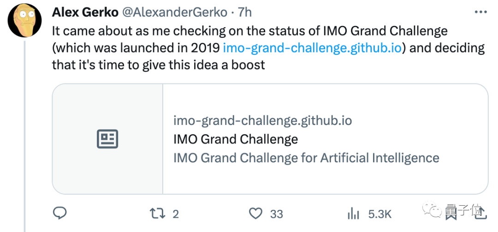The height and width of the screenshot is (232, 498).
Task: Click the share icon at the bottom right
Action: (x=480, y=213)
